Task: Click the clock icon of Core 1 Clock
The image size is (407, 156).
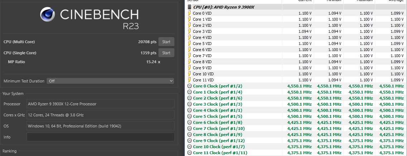Action: point(190,92)
